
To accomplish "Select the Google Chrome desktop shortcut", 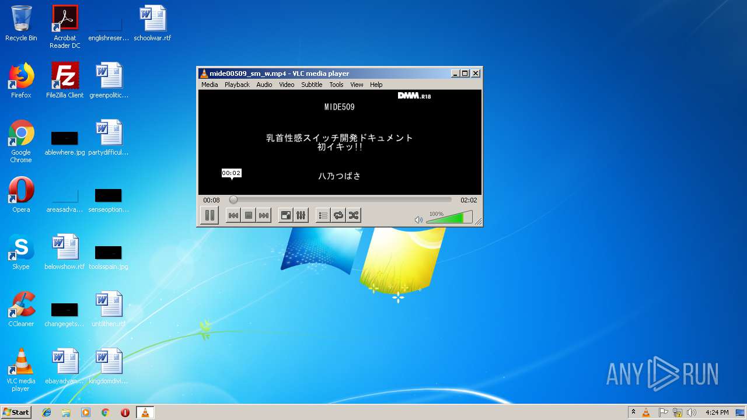I will point(21,141).
